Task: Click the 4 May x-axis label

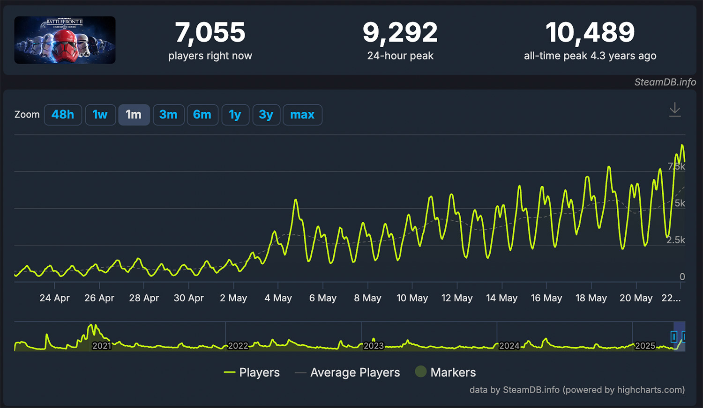Action: [x=278, y=298]
